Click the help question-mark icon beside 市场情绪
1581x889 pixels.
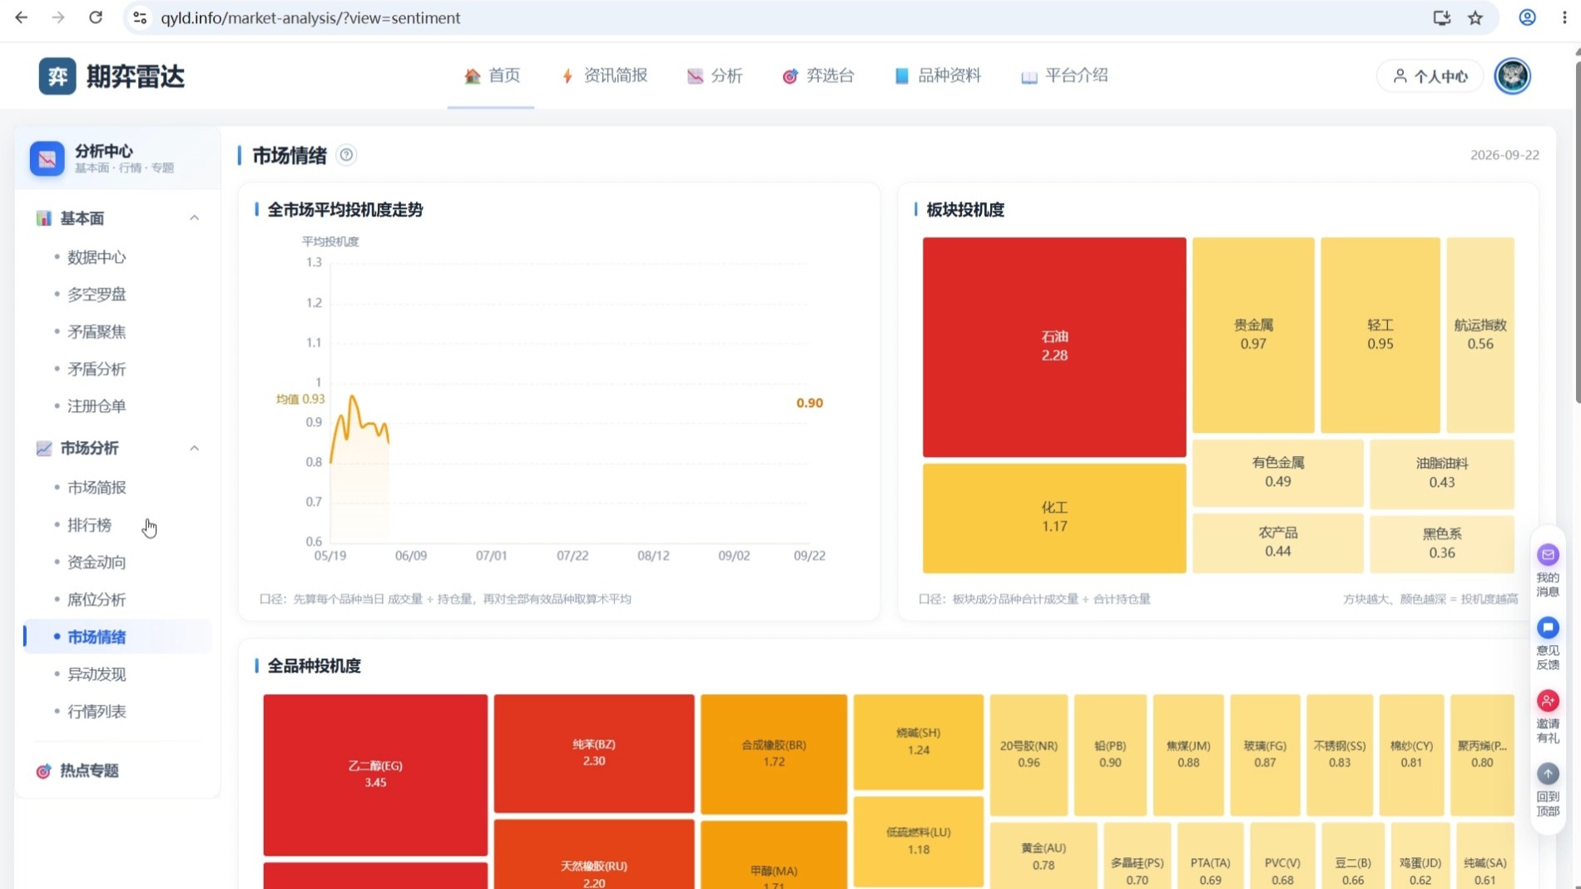click(x=346, y=155)
